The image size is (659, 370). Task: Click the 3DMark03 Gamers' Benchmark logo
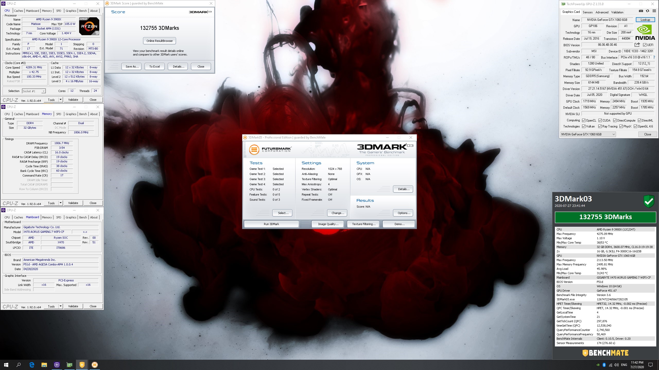point(385,149)
